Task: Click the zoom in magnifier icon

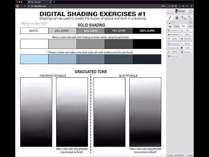Action: [x=182, y=17]
